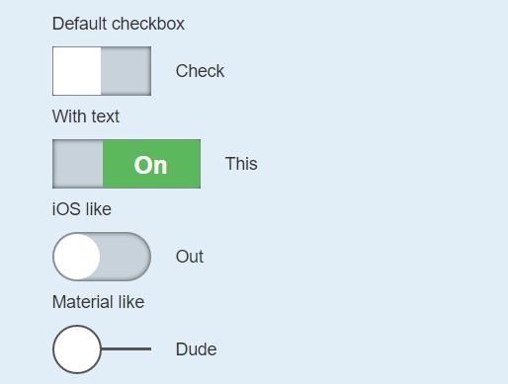Click the thin line track of the Material switch
508x384 pixels.
click(127, 348)
